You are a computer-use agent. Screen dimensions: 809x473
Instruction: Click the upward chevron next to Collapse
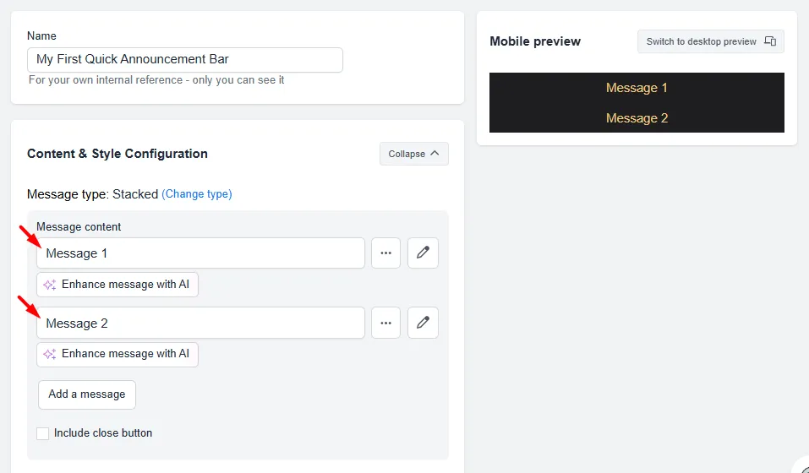[435, 154]
